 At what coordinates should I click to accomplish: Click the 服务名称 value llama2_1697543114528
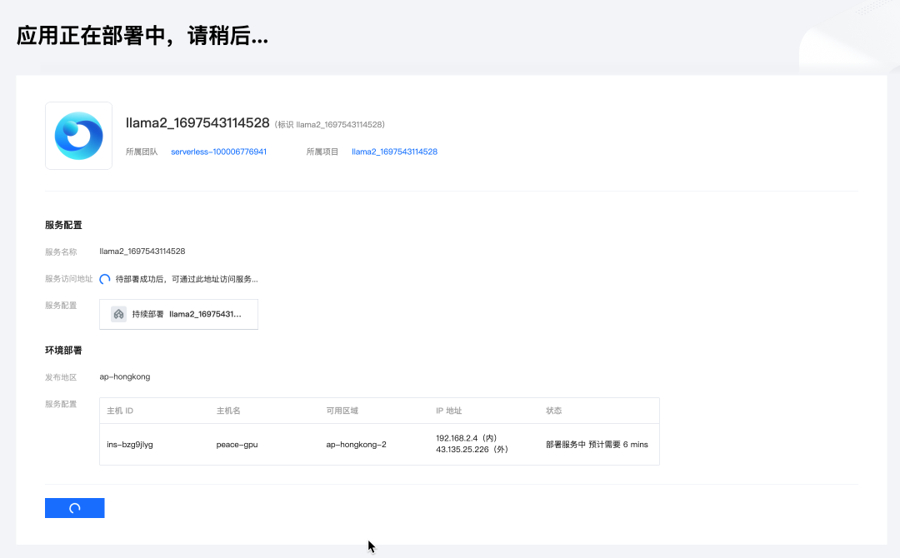(142, 252)
